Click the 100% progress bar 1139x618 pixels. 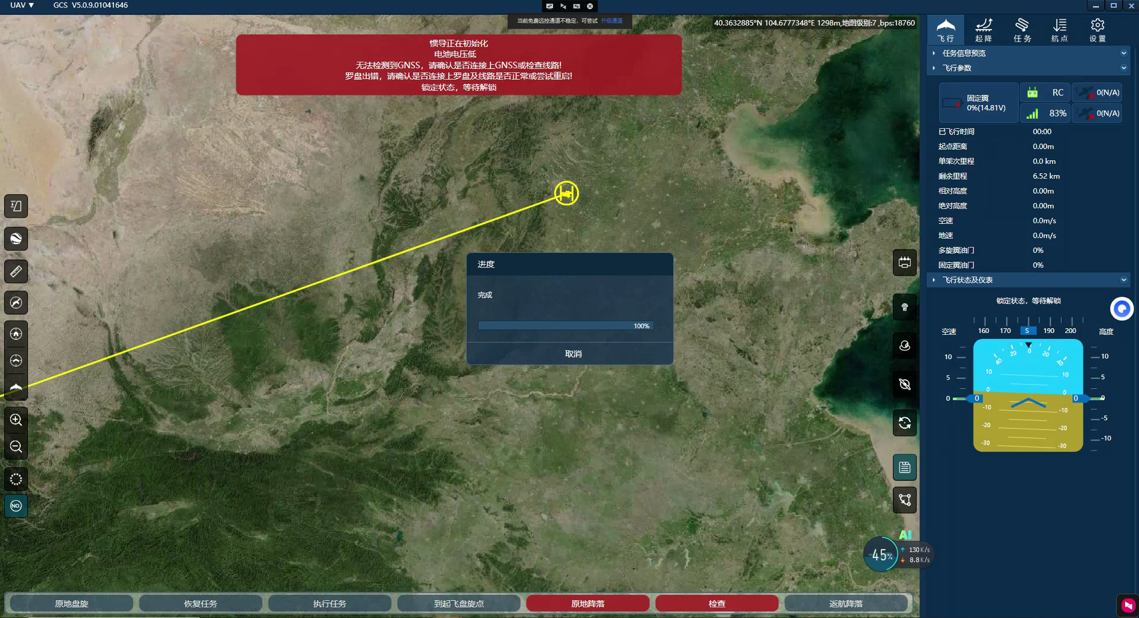[x=565, y=326]
